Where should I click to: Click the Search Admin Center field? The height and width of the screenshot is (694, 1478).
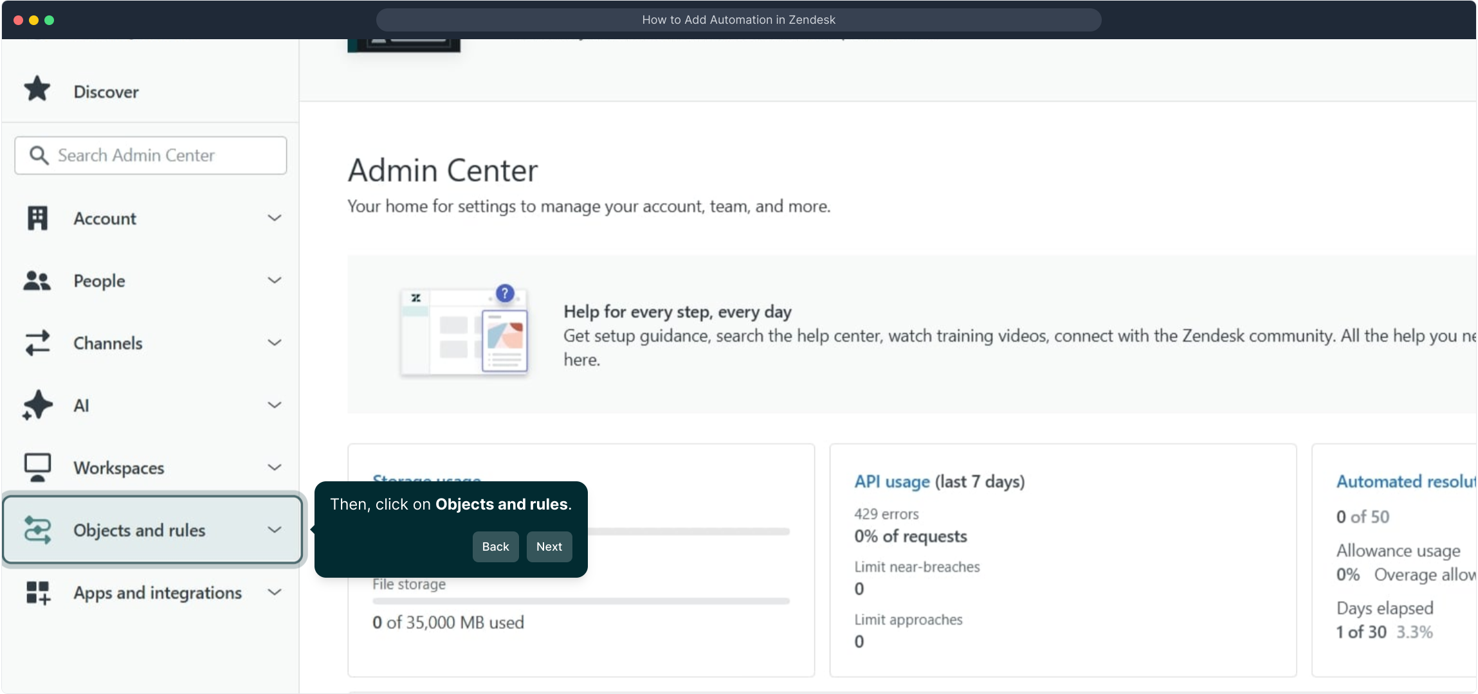[x=161, y=155]
